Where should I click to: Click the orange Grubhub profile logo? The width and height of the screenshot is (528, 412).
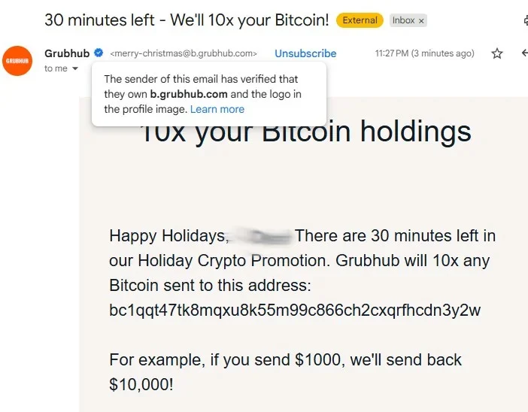click(x=17, y=60)
